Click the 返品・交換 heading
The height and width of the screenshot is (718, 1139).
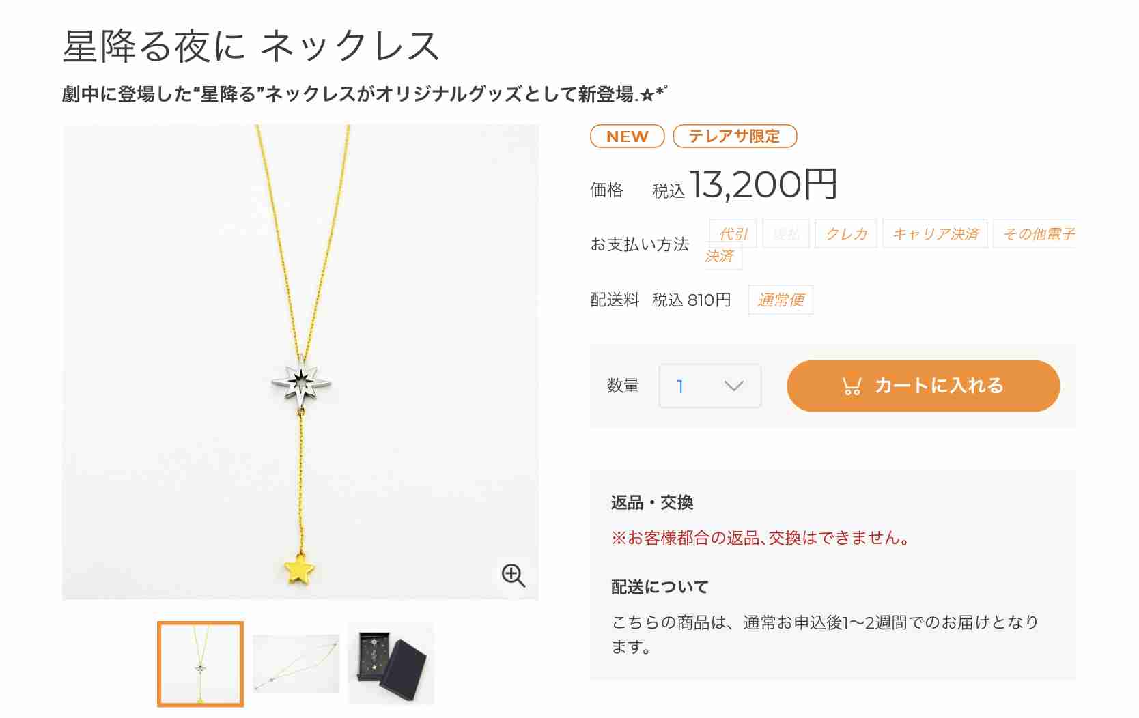652,503
